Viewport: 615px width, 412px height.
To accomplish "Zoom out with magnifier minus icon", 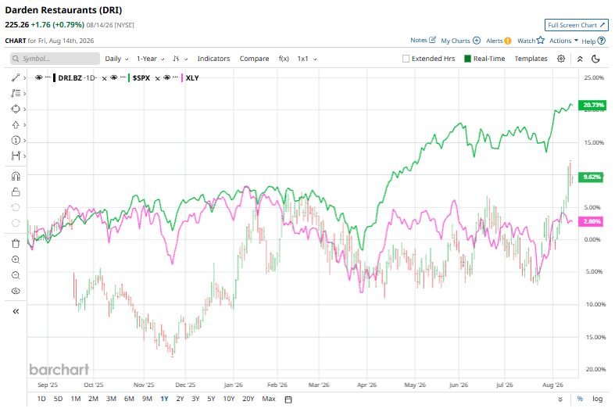I will click(16, 275).
